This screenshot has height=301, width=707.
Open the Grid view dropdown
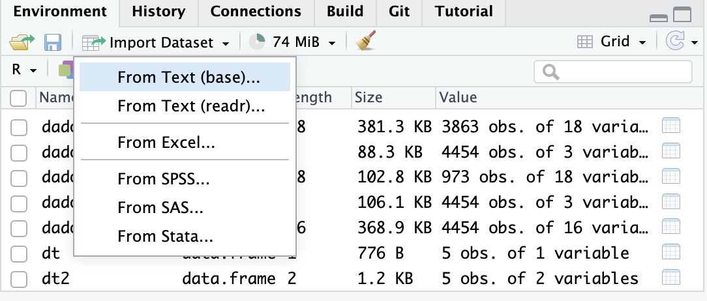pyautogui.click(x=612, y=42)
